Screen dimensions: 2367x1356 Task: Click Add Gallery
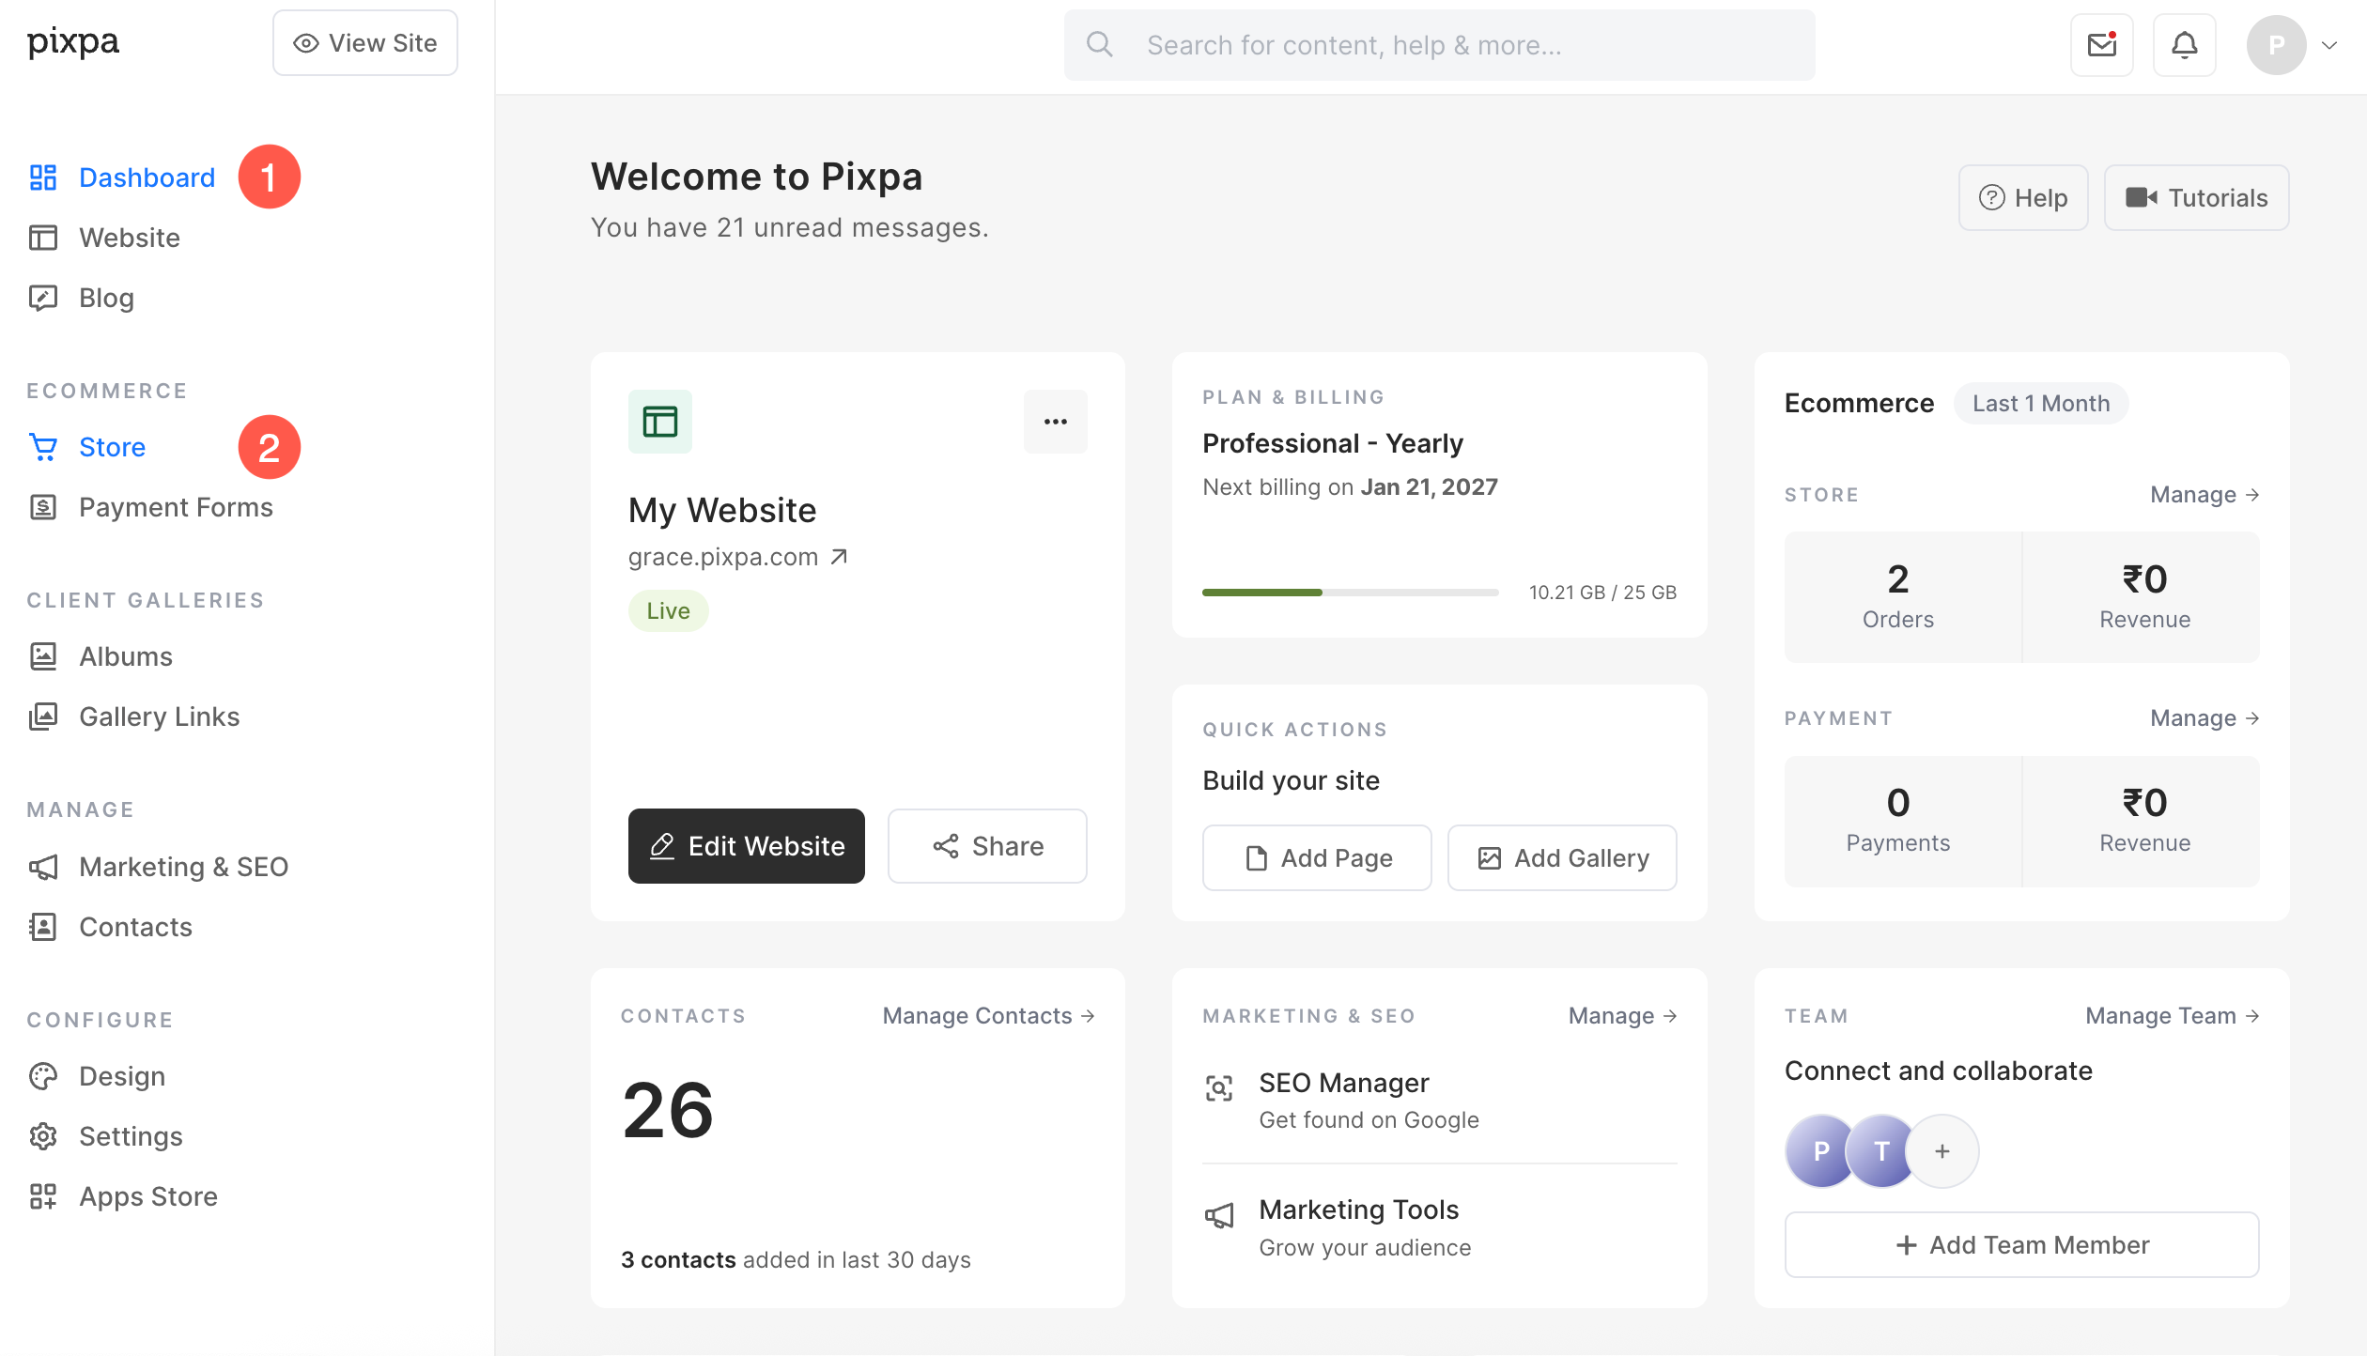[x=1562, y=857]
